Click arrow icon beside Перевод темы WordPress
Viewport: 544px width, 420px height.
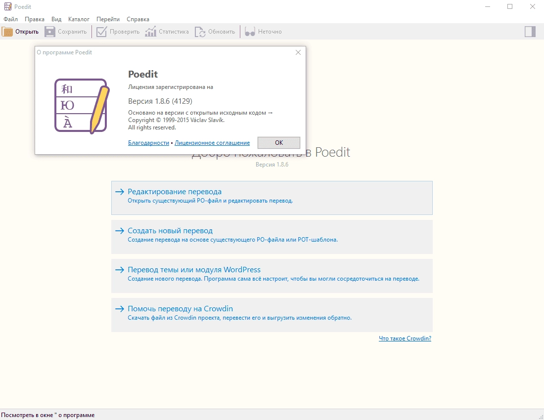point(120,270)
